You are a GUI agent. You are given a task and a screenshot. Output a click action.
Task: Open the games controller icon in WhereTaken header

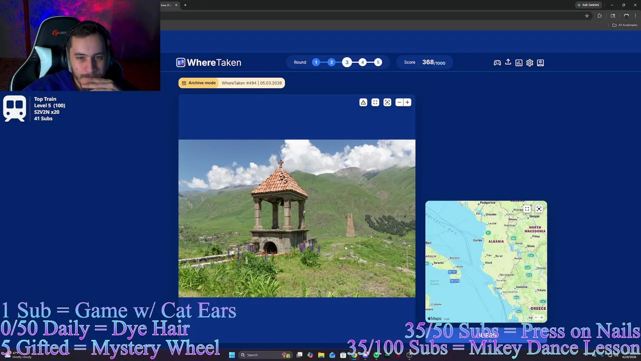[497, 63]
